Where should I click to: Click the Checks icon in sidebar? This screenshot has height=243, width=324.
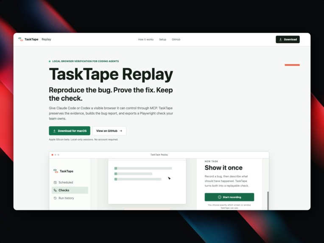(x=55, y=190)
